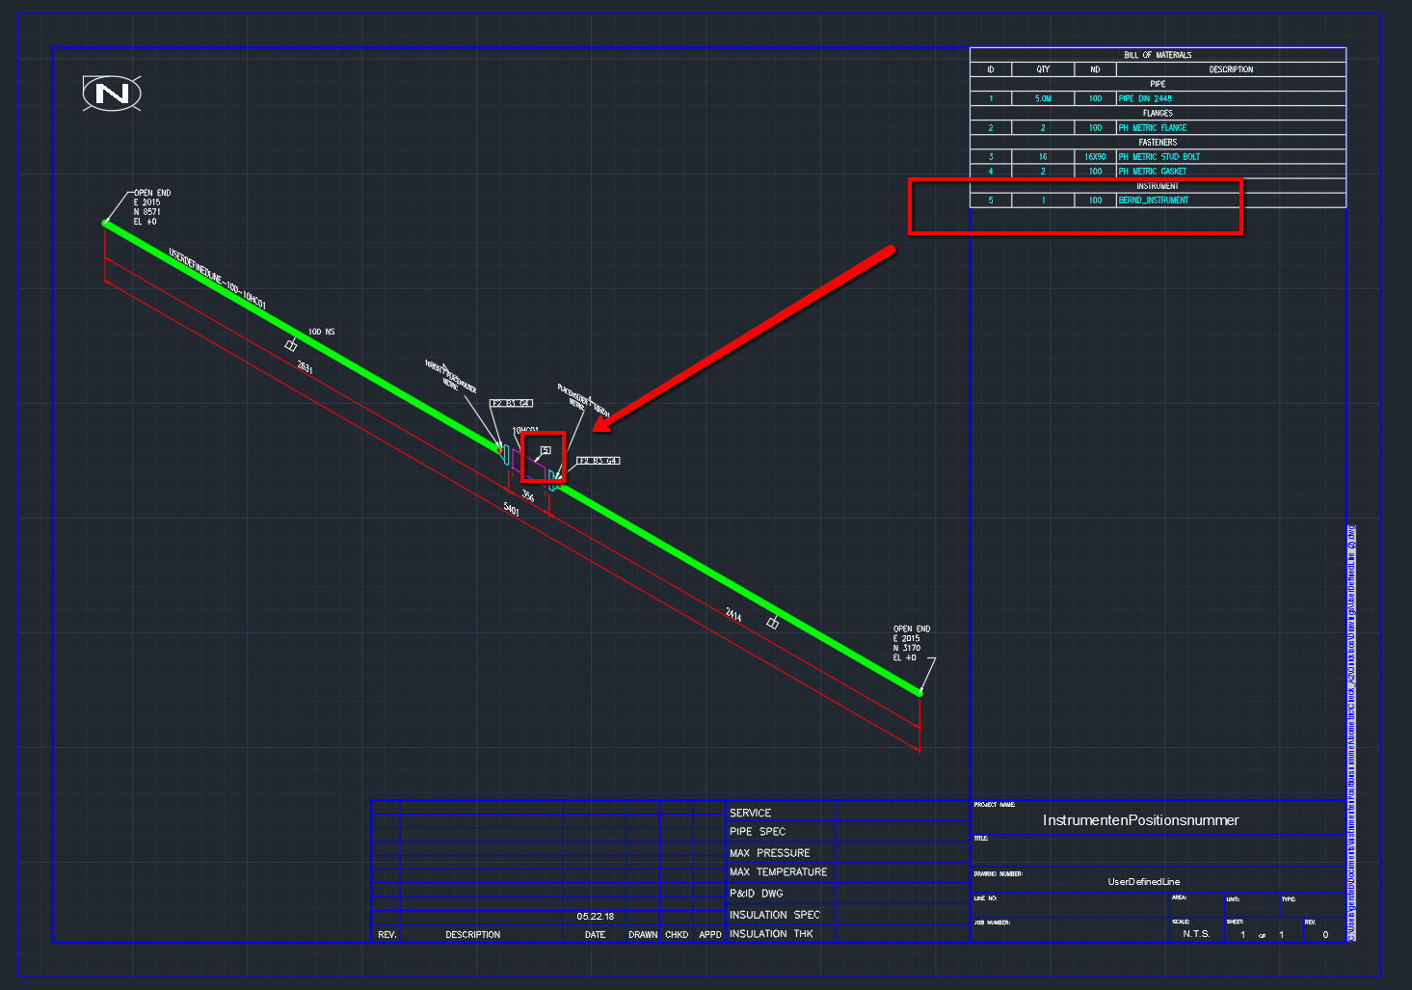Click the "DRAWN" column header

tap(643, 935)
